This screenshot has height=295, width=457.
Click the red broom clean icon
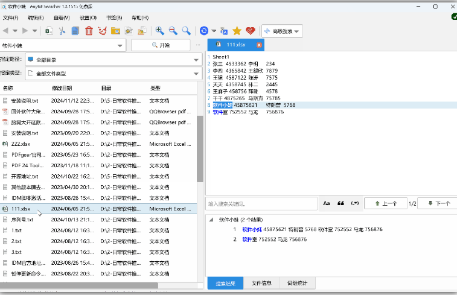tap(102, 31)
